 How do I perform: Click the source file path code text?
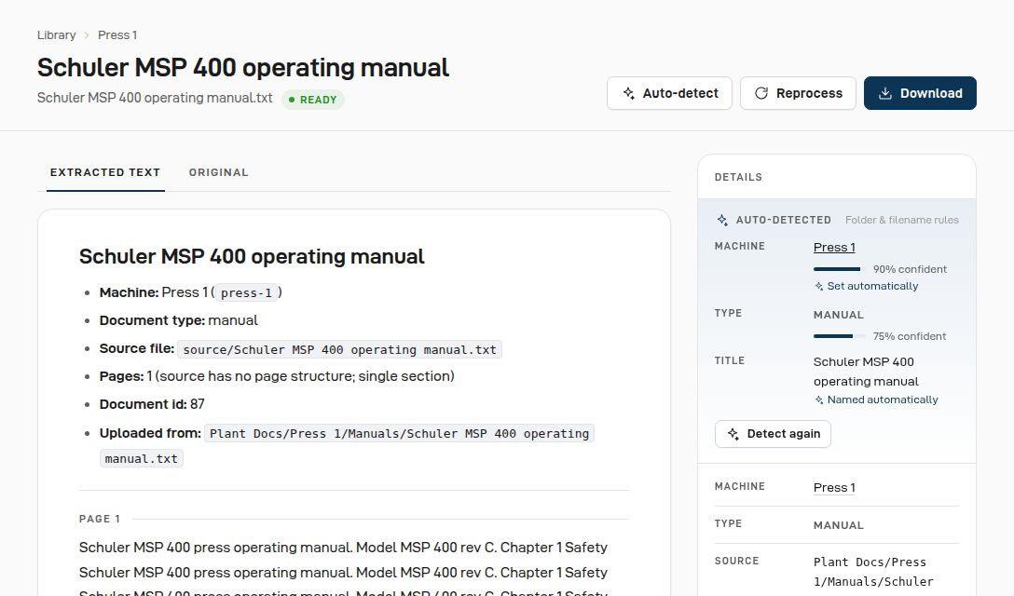[339, 350]
